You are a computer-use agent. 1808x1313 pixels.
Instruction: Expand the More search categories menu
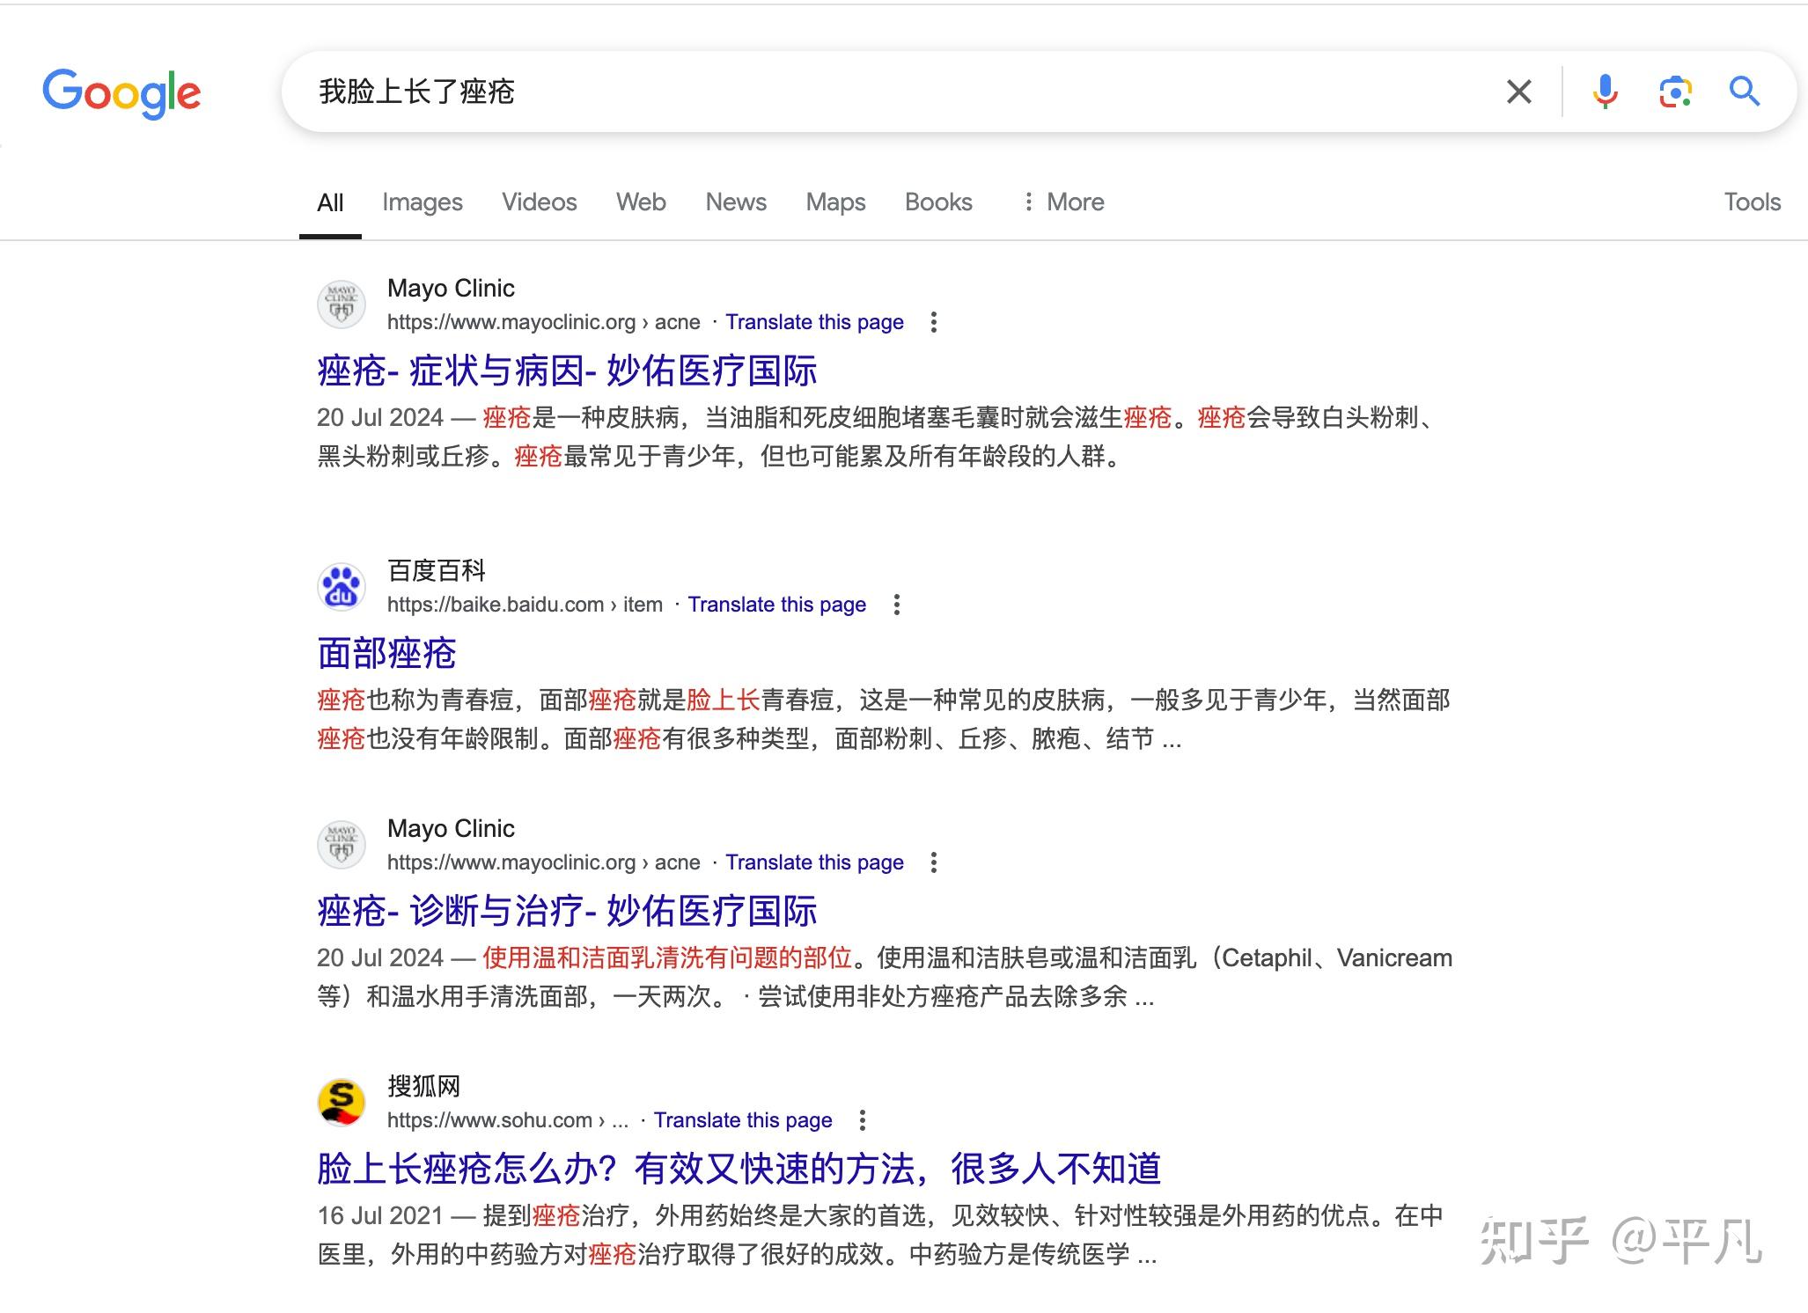[1062, 202]
